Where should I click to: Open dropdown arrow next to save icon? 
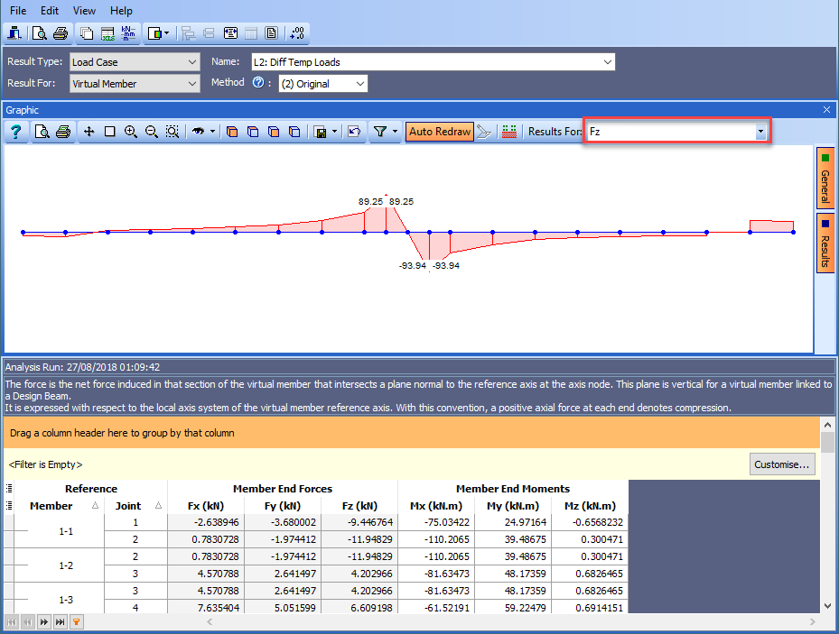click(334, 132)
